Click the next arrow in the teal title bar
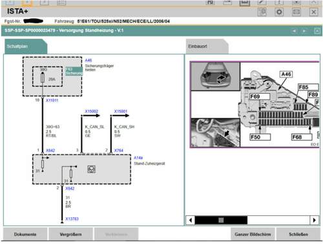323x245 pixels. (304, 31)
